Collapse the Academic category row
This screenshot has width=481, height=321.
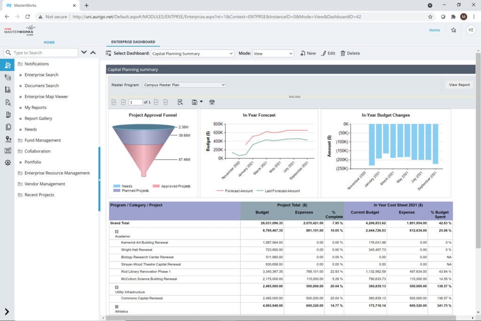(116, 232)
